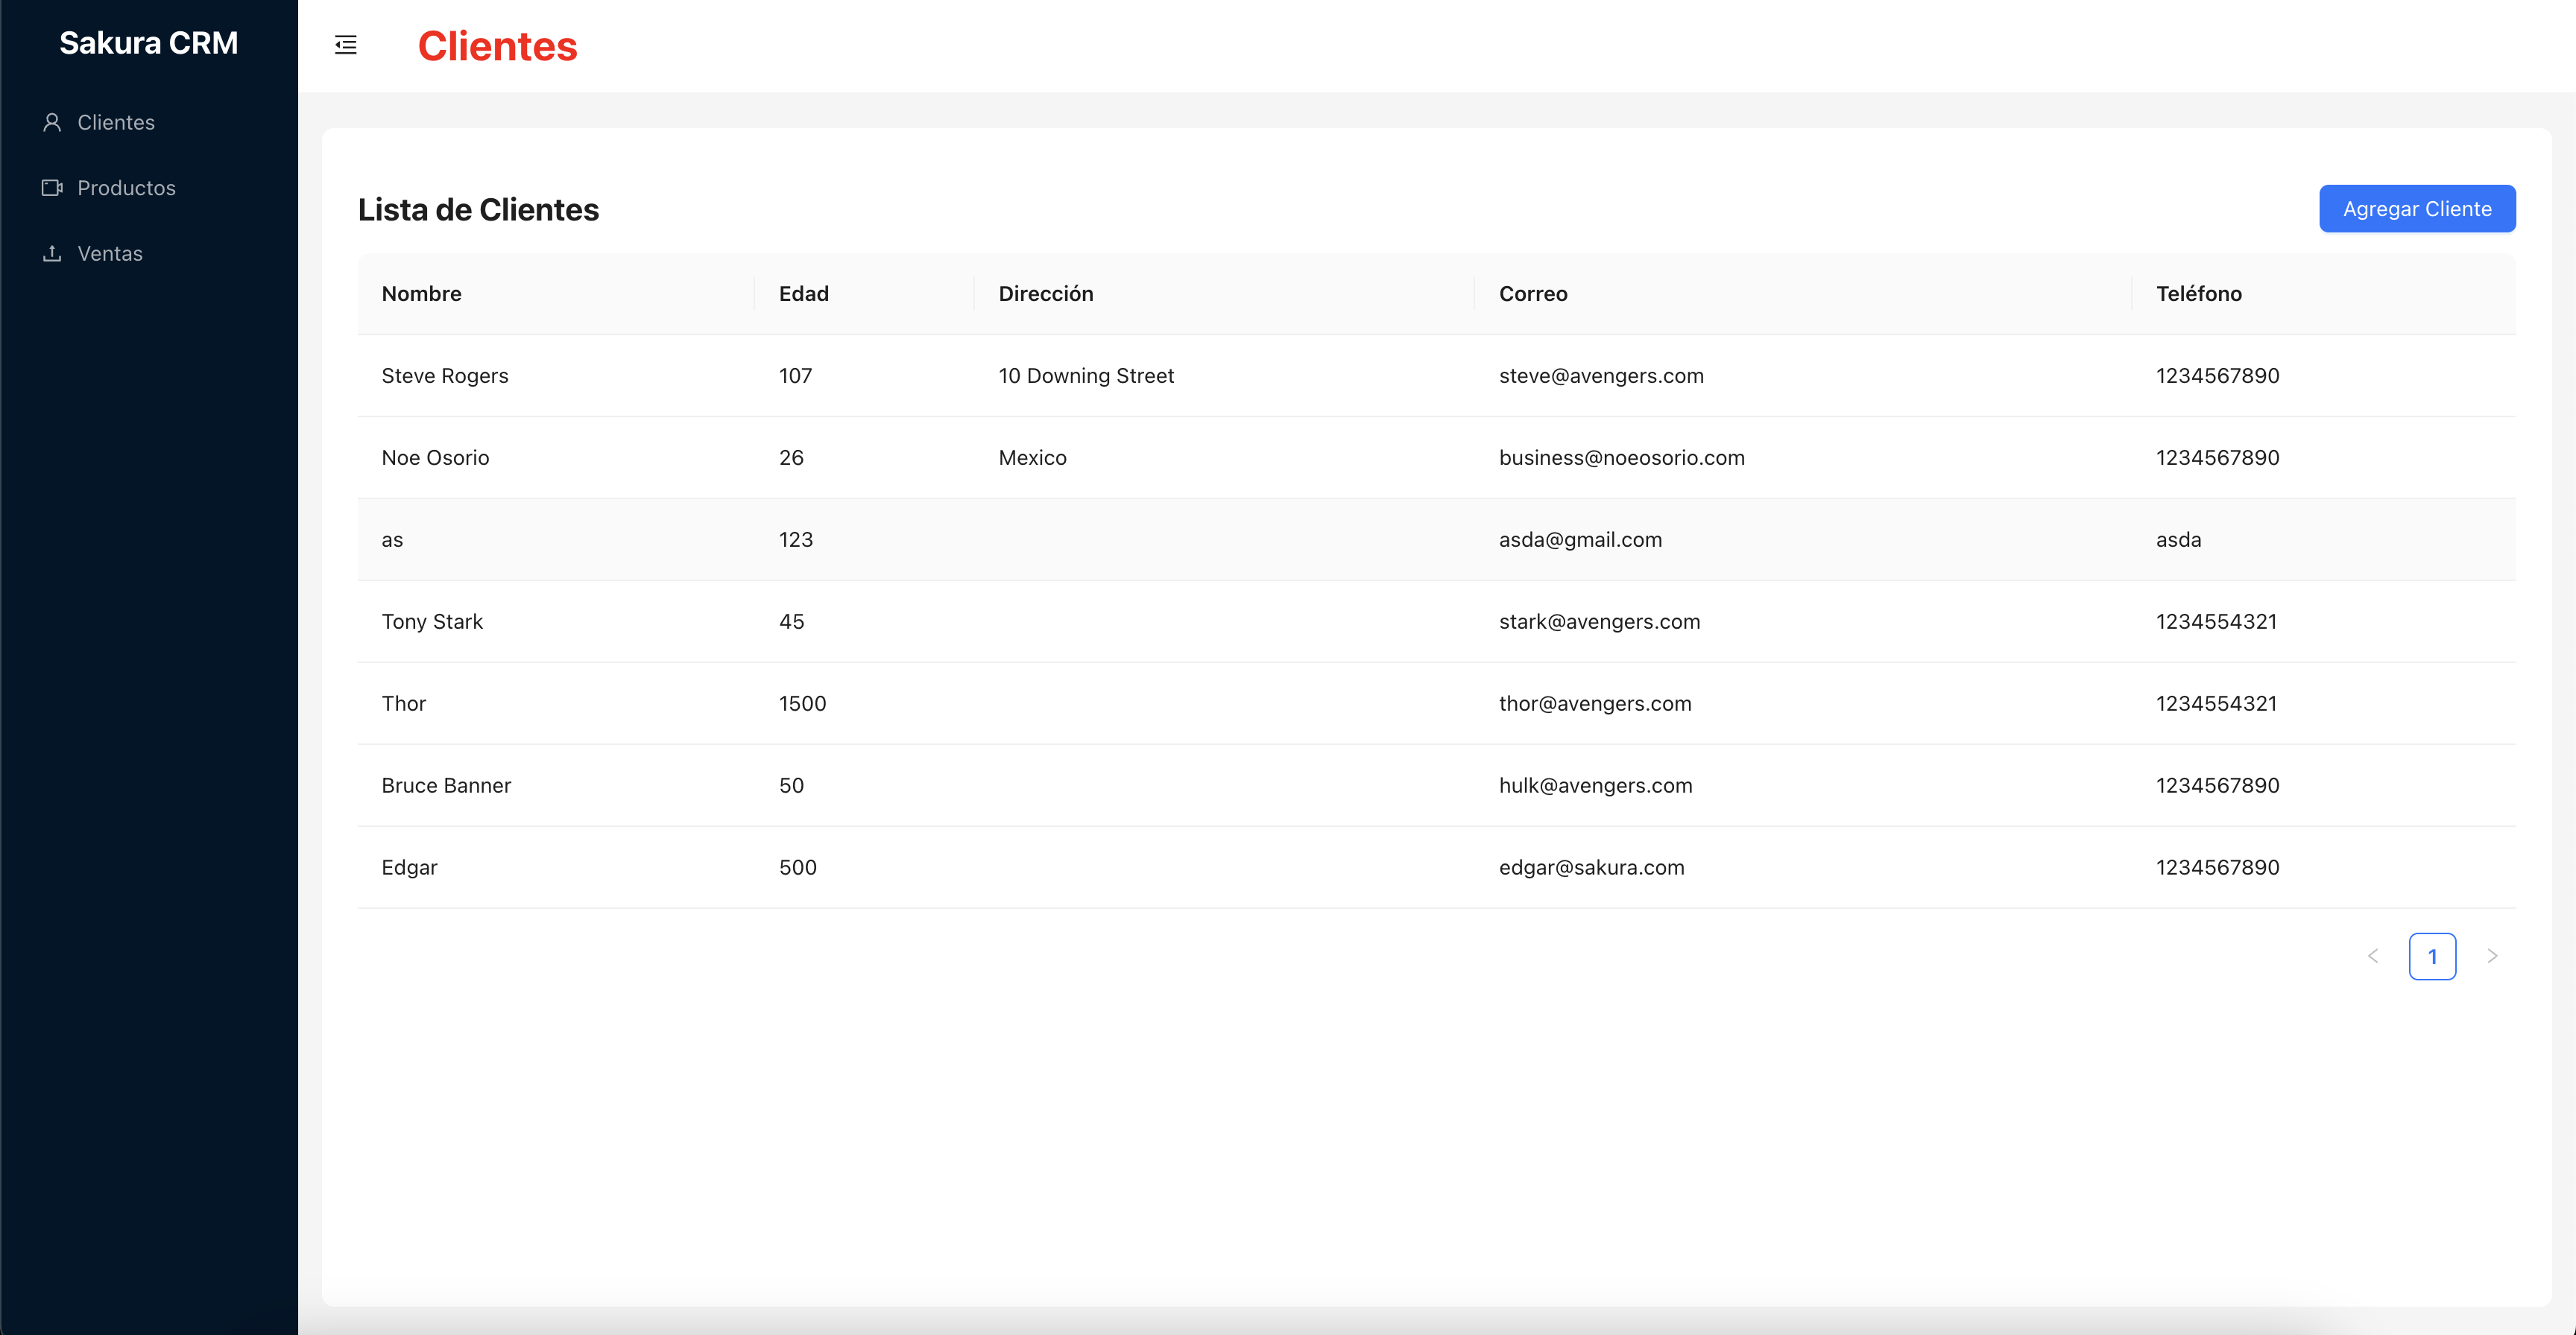2576x1335 pixels.
Task: Click the Ventas upload icon in sidebar
Action: 52,254
